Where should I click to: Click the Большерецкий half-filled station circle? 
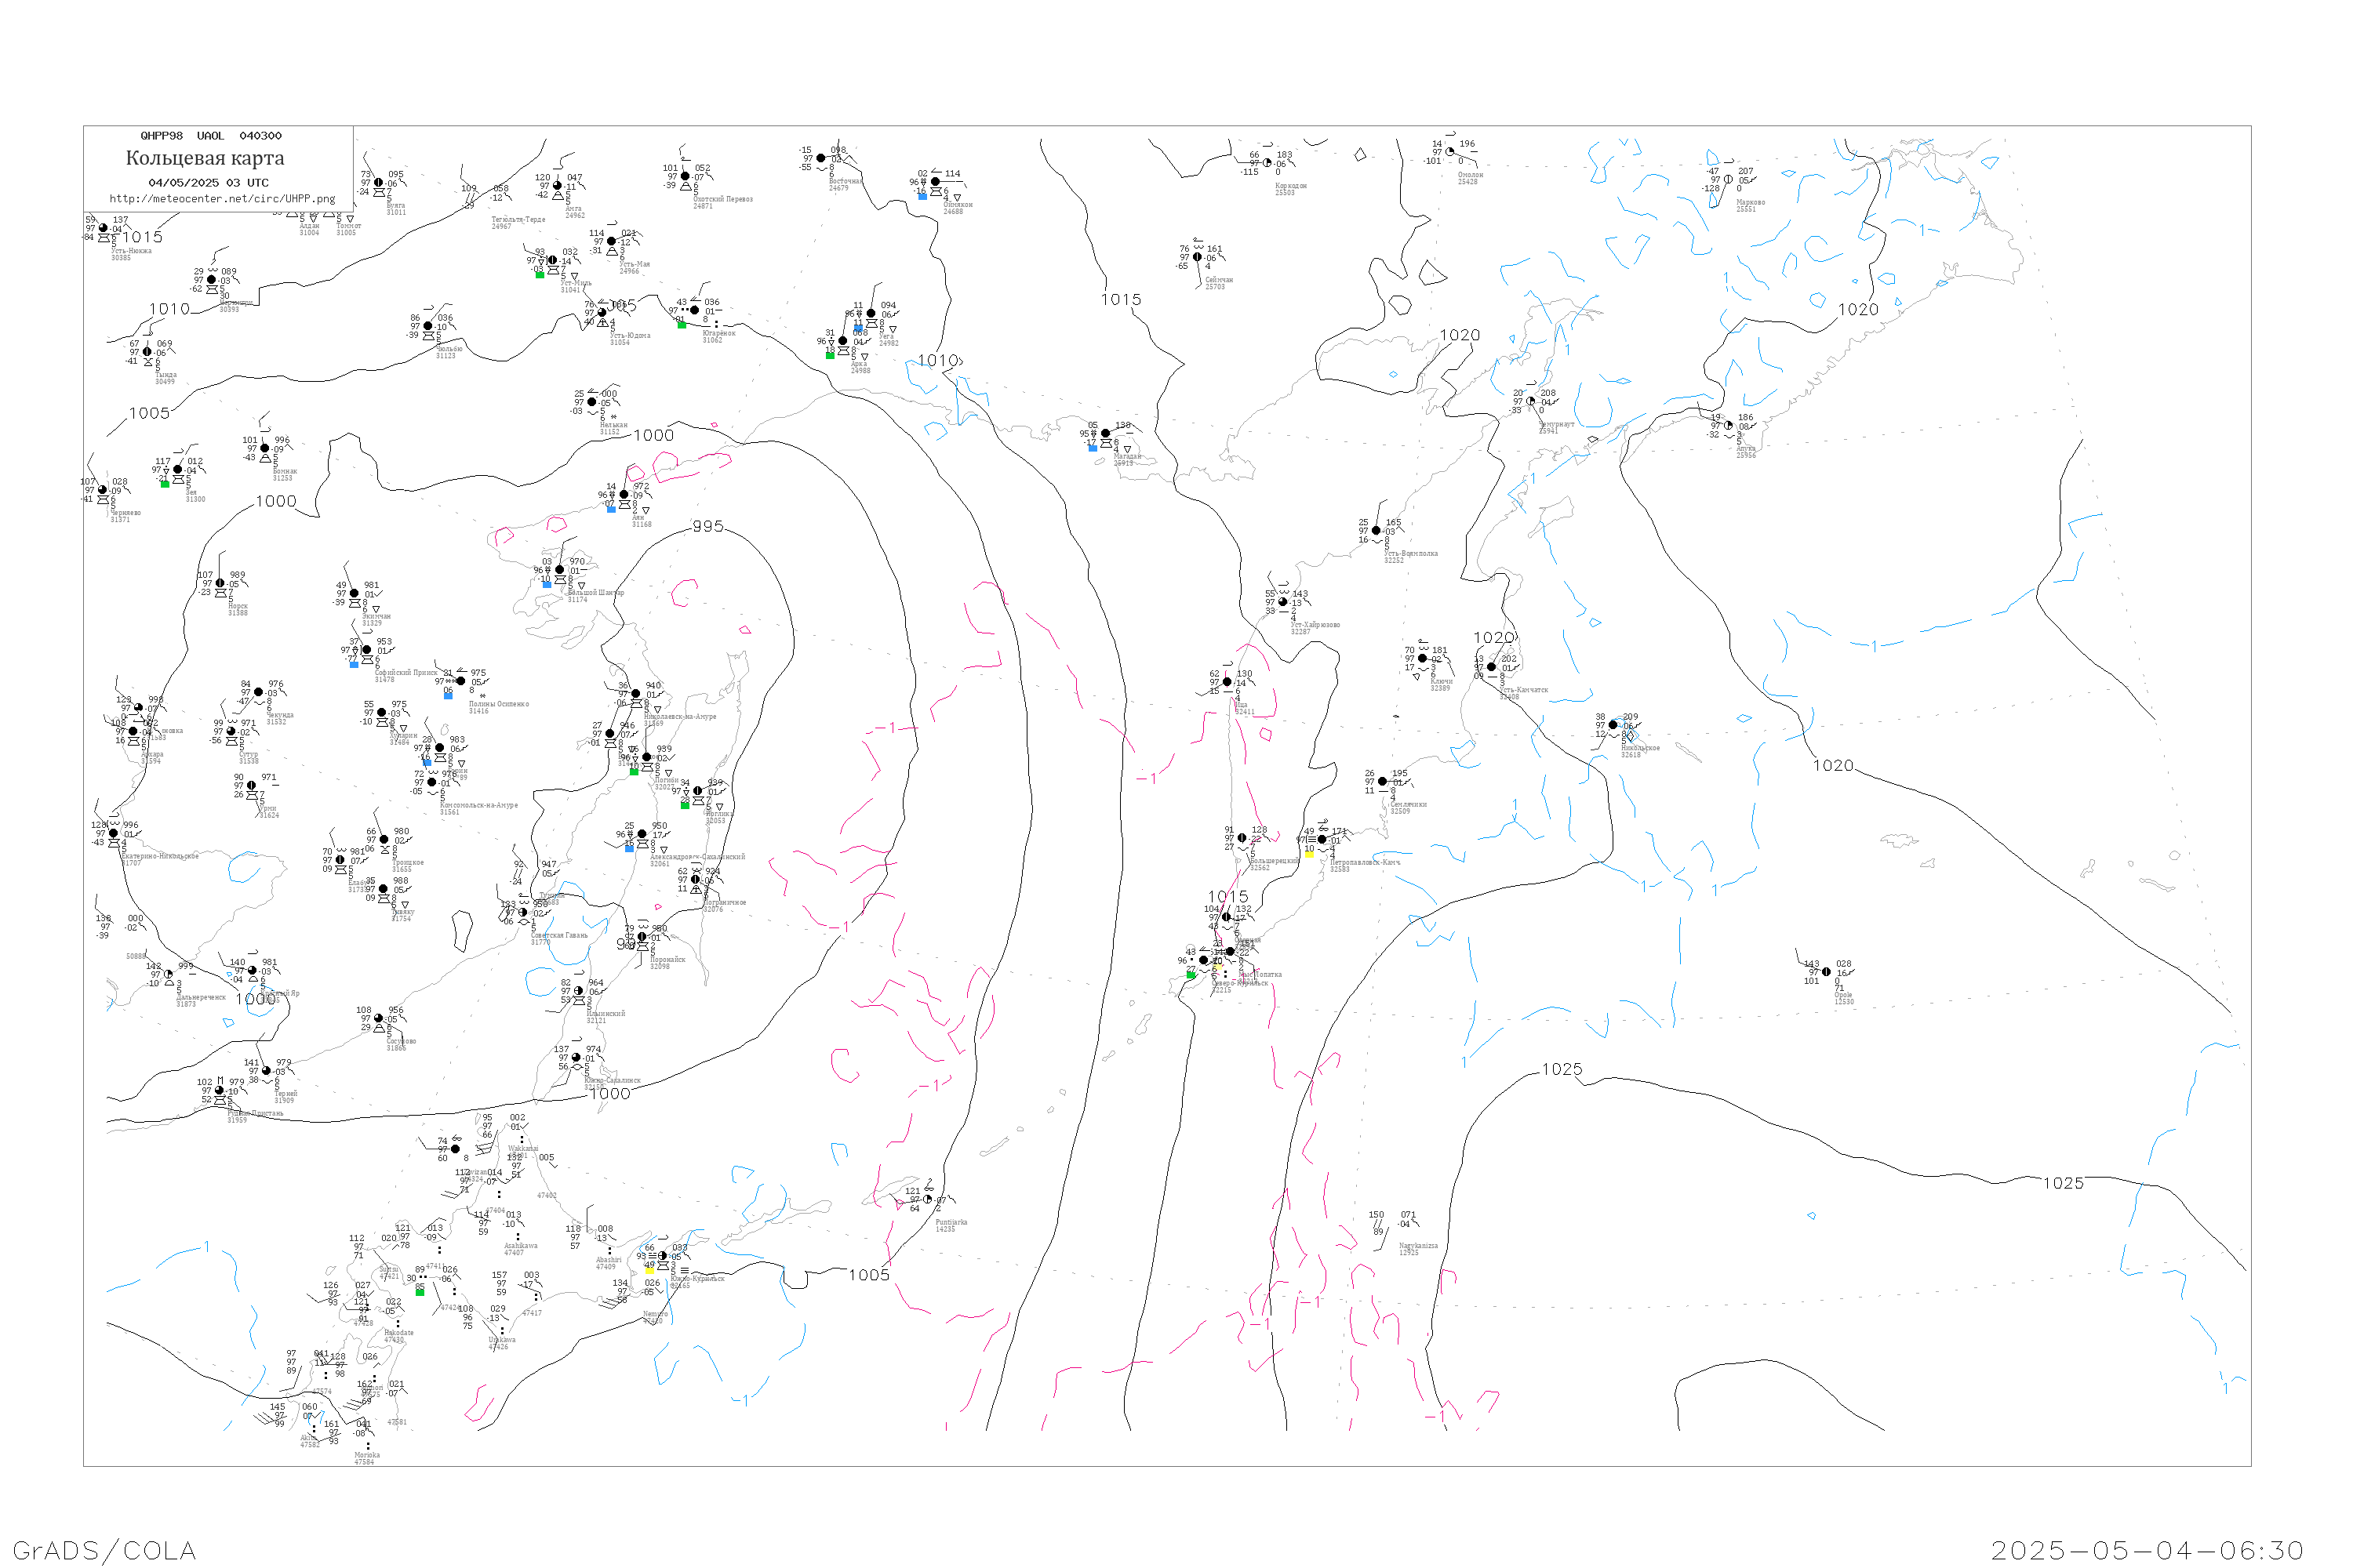click(x=1242, y=838)
